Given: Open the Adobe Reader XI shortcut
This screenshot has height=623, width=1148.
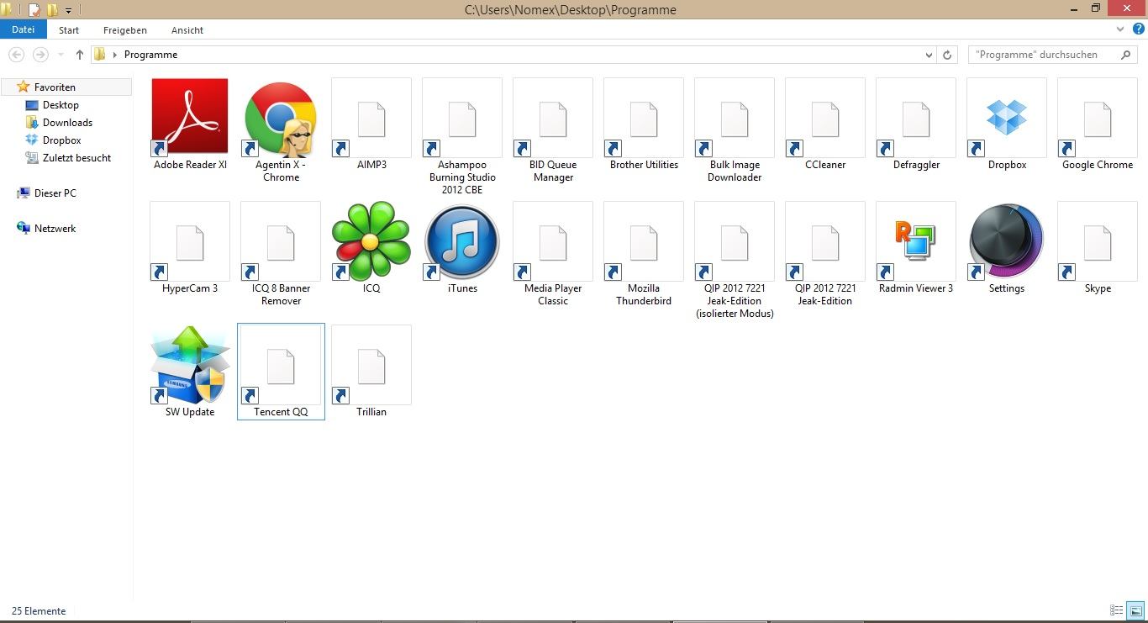Looking at the screenshot, I should [190, 124].
